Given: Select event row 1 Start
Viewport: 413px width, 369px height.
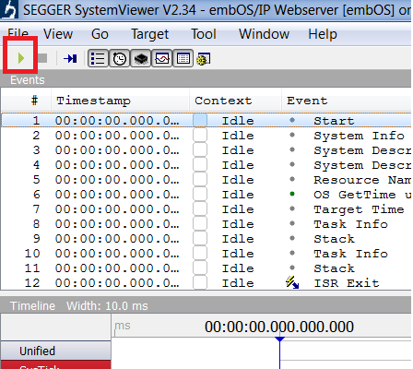Looking at the screenshot, I should [x=206, y=120].
